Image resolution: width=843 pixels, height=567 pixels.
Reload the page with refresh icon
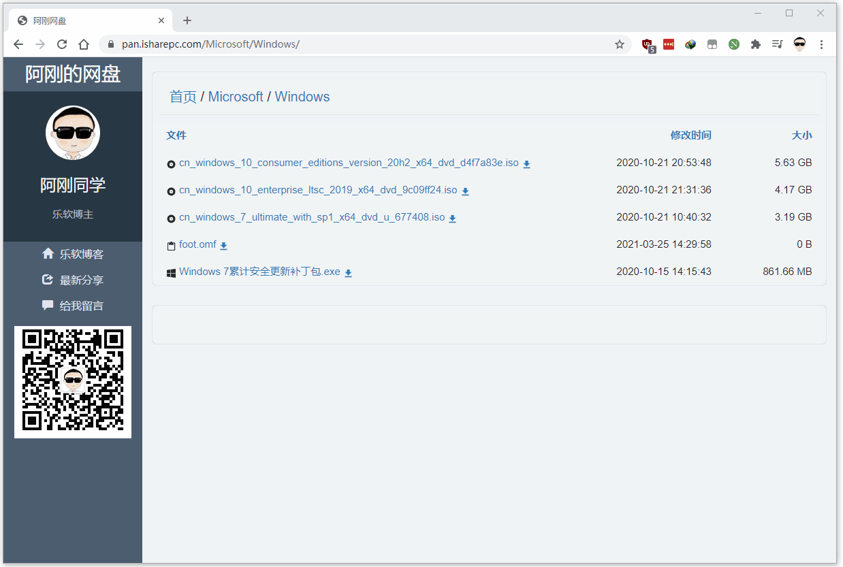[62, 44]
